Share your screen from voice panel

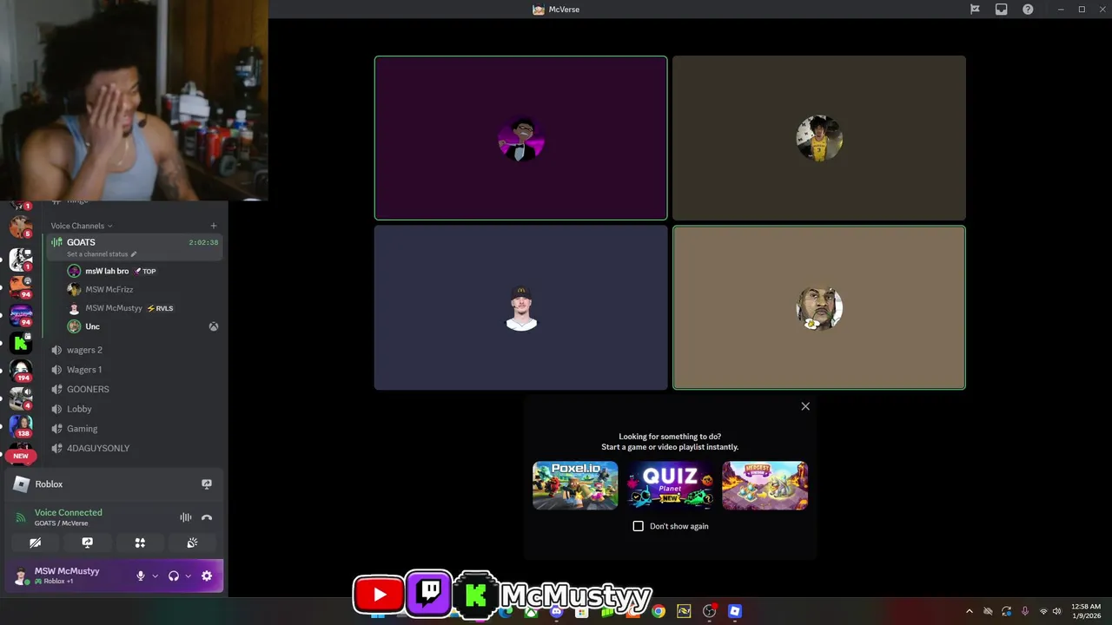coord(88,543)
